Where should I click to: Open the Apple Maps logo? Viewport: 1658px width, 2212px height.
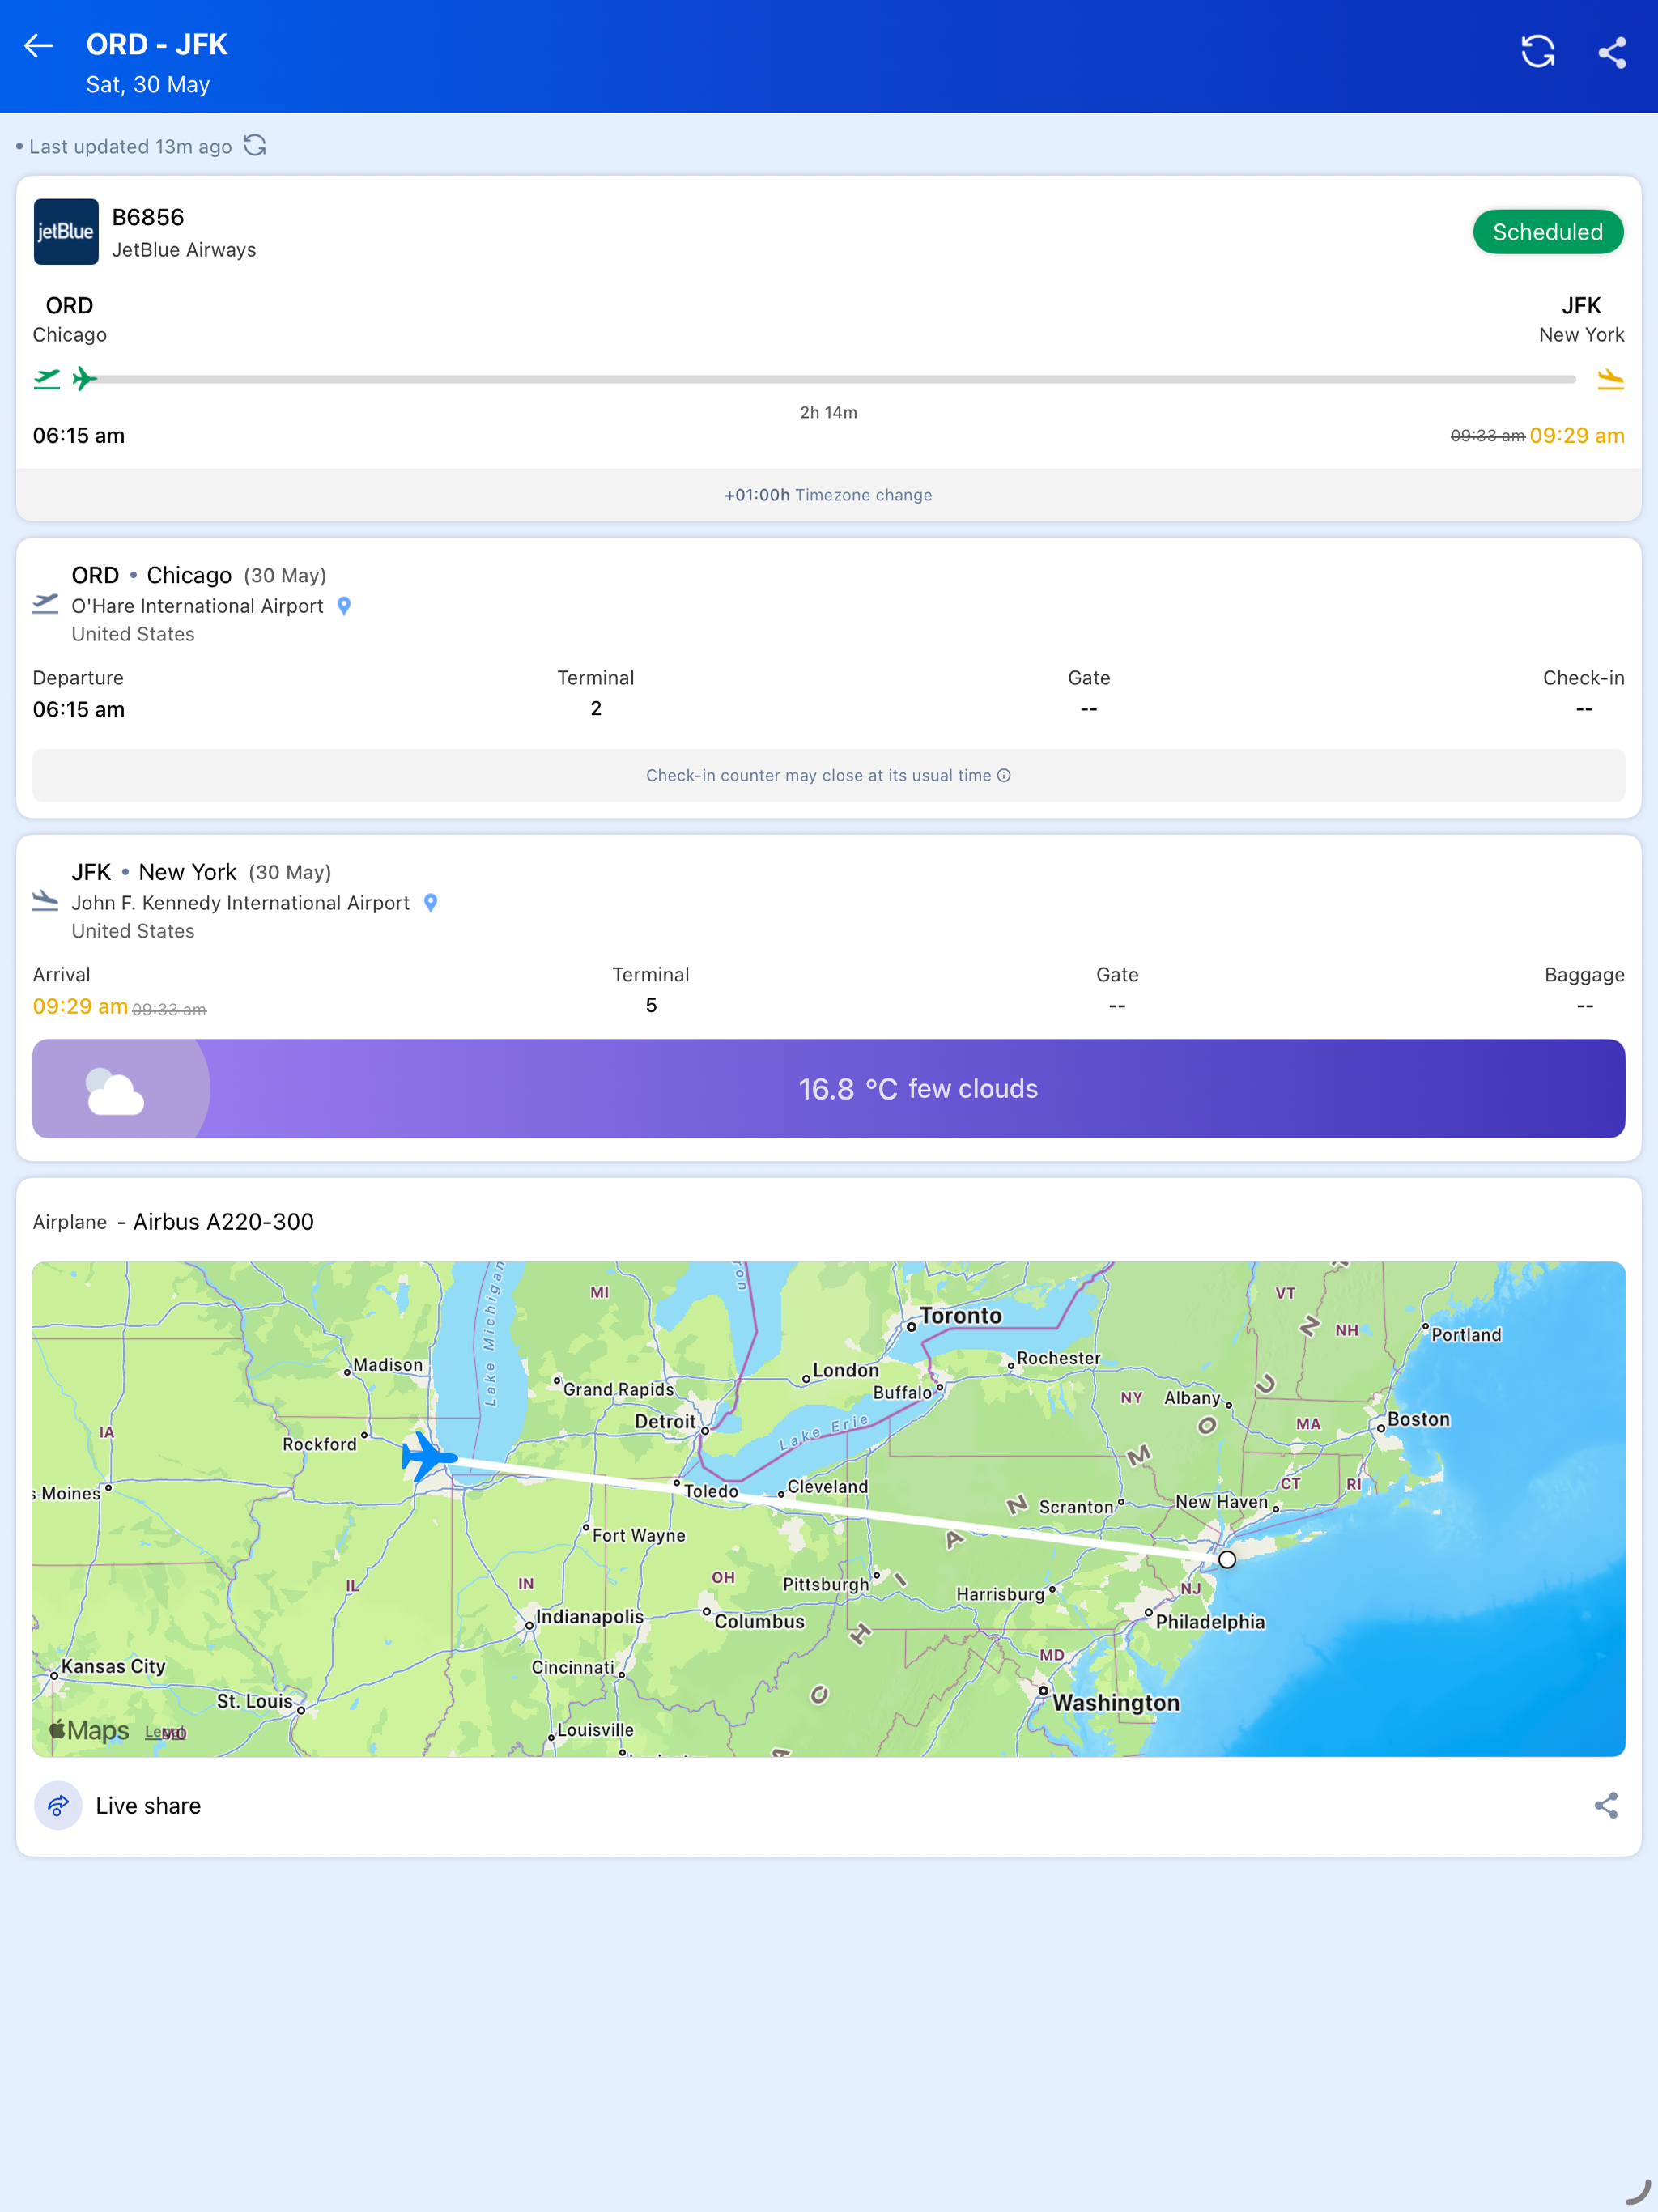coord(90,1730)
